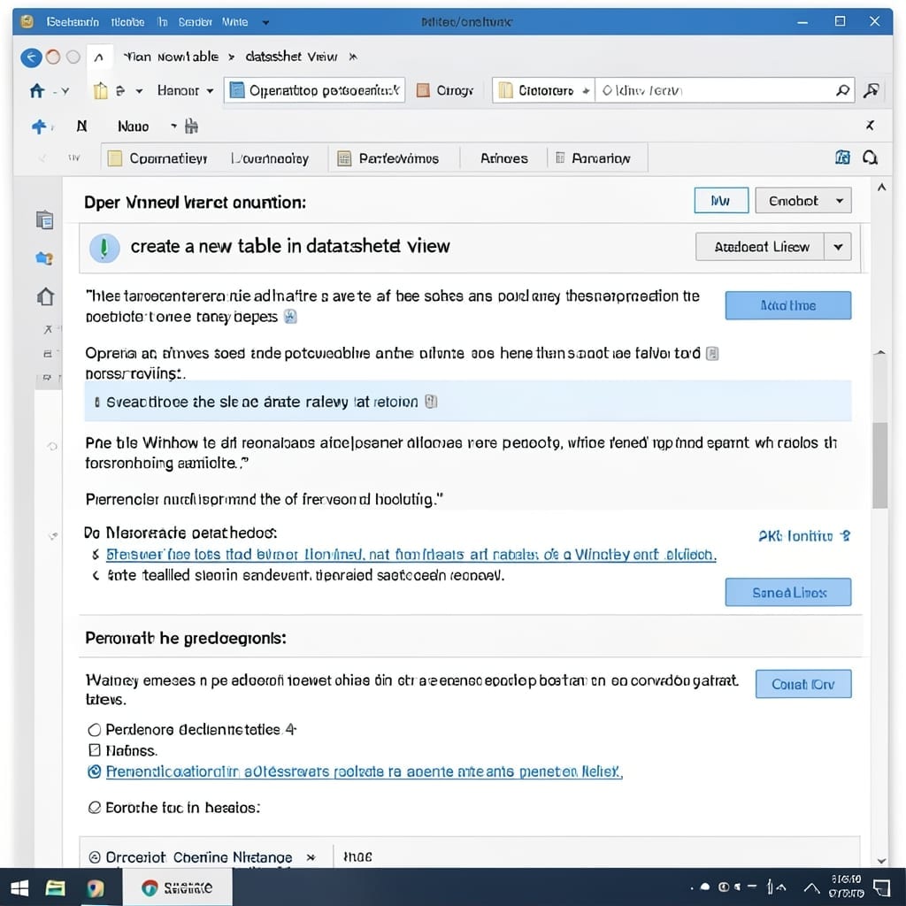This screenshot has width=906, height=906.
Task: Open the Arinoes tab
Action: [503, 158]
